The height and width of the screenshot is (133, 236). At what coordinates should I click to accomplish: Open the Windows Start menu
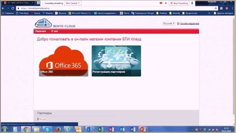point(4,129)
